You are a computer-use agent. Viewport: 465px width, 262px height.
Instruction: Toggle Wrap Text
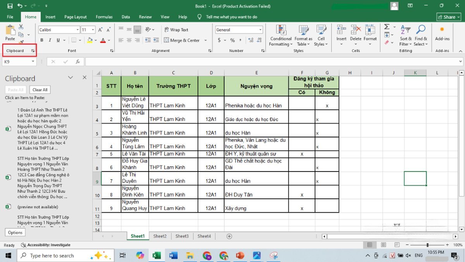tap(176, 29)
